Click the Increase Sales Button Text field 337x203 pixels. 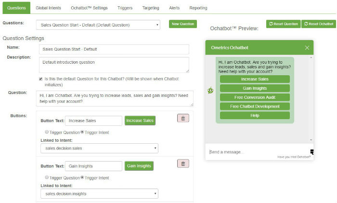click(94, 121)
